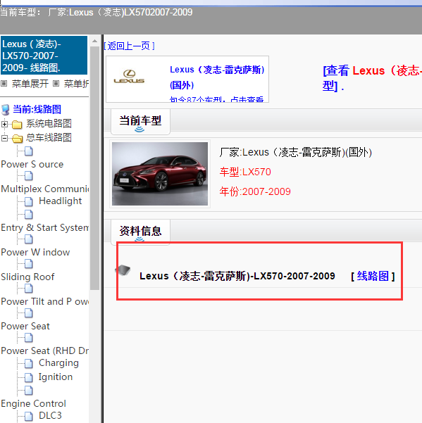Click the red Lexus car photo

click(160, 174)
